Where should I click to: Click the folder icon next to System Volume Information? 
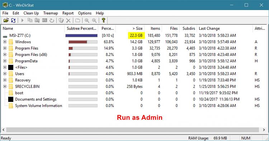pyautogui.click(x=11, y=106)
